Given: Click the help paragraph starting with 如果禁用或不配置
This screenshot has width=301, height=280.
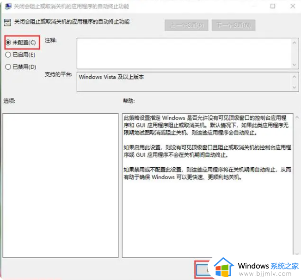Looking at the screenshot, I should click(207, 173).
